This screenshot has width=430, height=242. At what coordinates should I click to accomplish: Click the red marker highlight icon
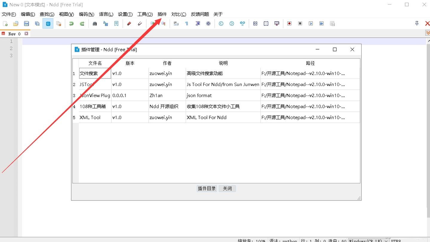[x=129, y=24]
